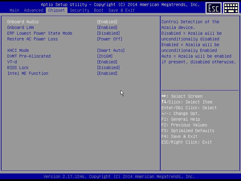Image resolution: width=241 pixels, height=181 pixels.
Task: Click the F2: Previous Values hint
Action: pos(184,125)
